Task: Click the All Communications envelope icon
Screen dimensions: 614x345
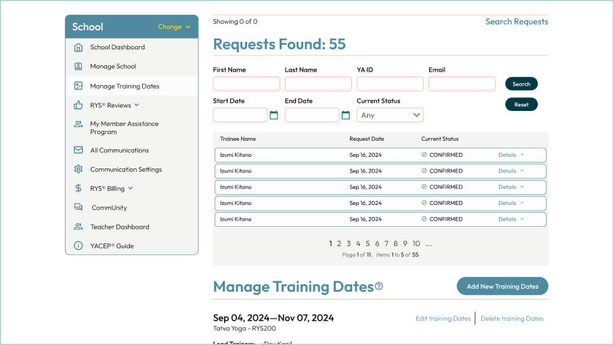Action: click(x=78, y=150)
